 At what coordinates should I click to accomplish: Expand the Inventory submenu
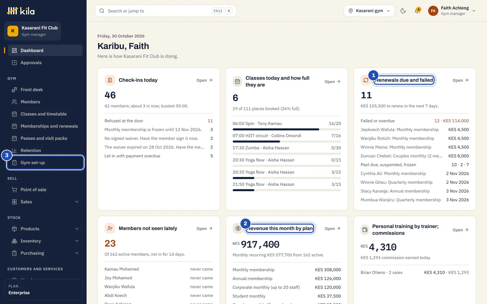coord(77,241)
